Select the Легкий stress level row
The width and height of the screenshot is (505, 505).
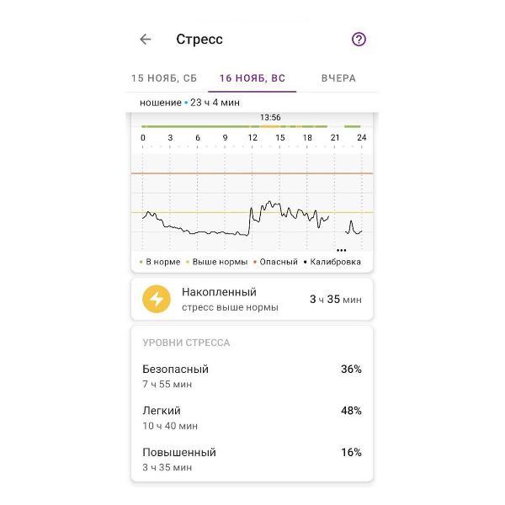[x=252, y=417]
